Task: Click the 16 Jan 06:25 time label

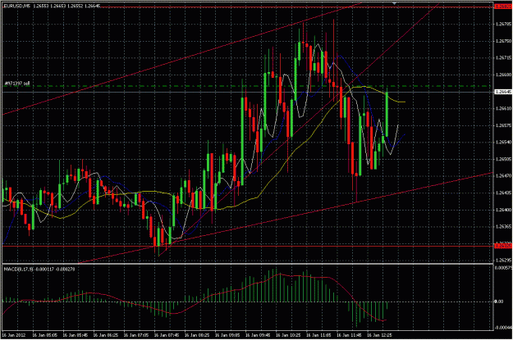Action: pos(105,335)
